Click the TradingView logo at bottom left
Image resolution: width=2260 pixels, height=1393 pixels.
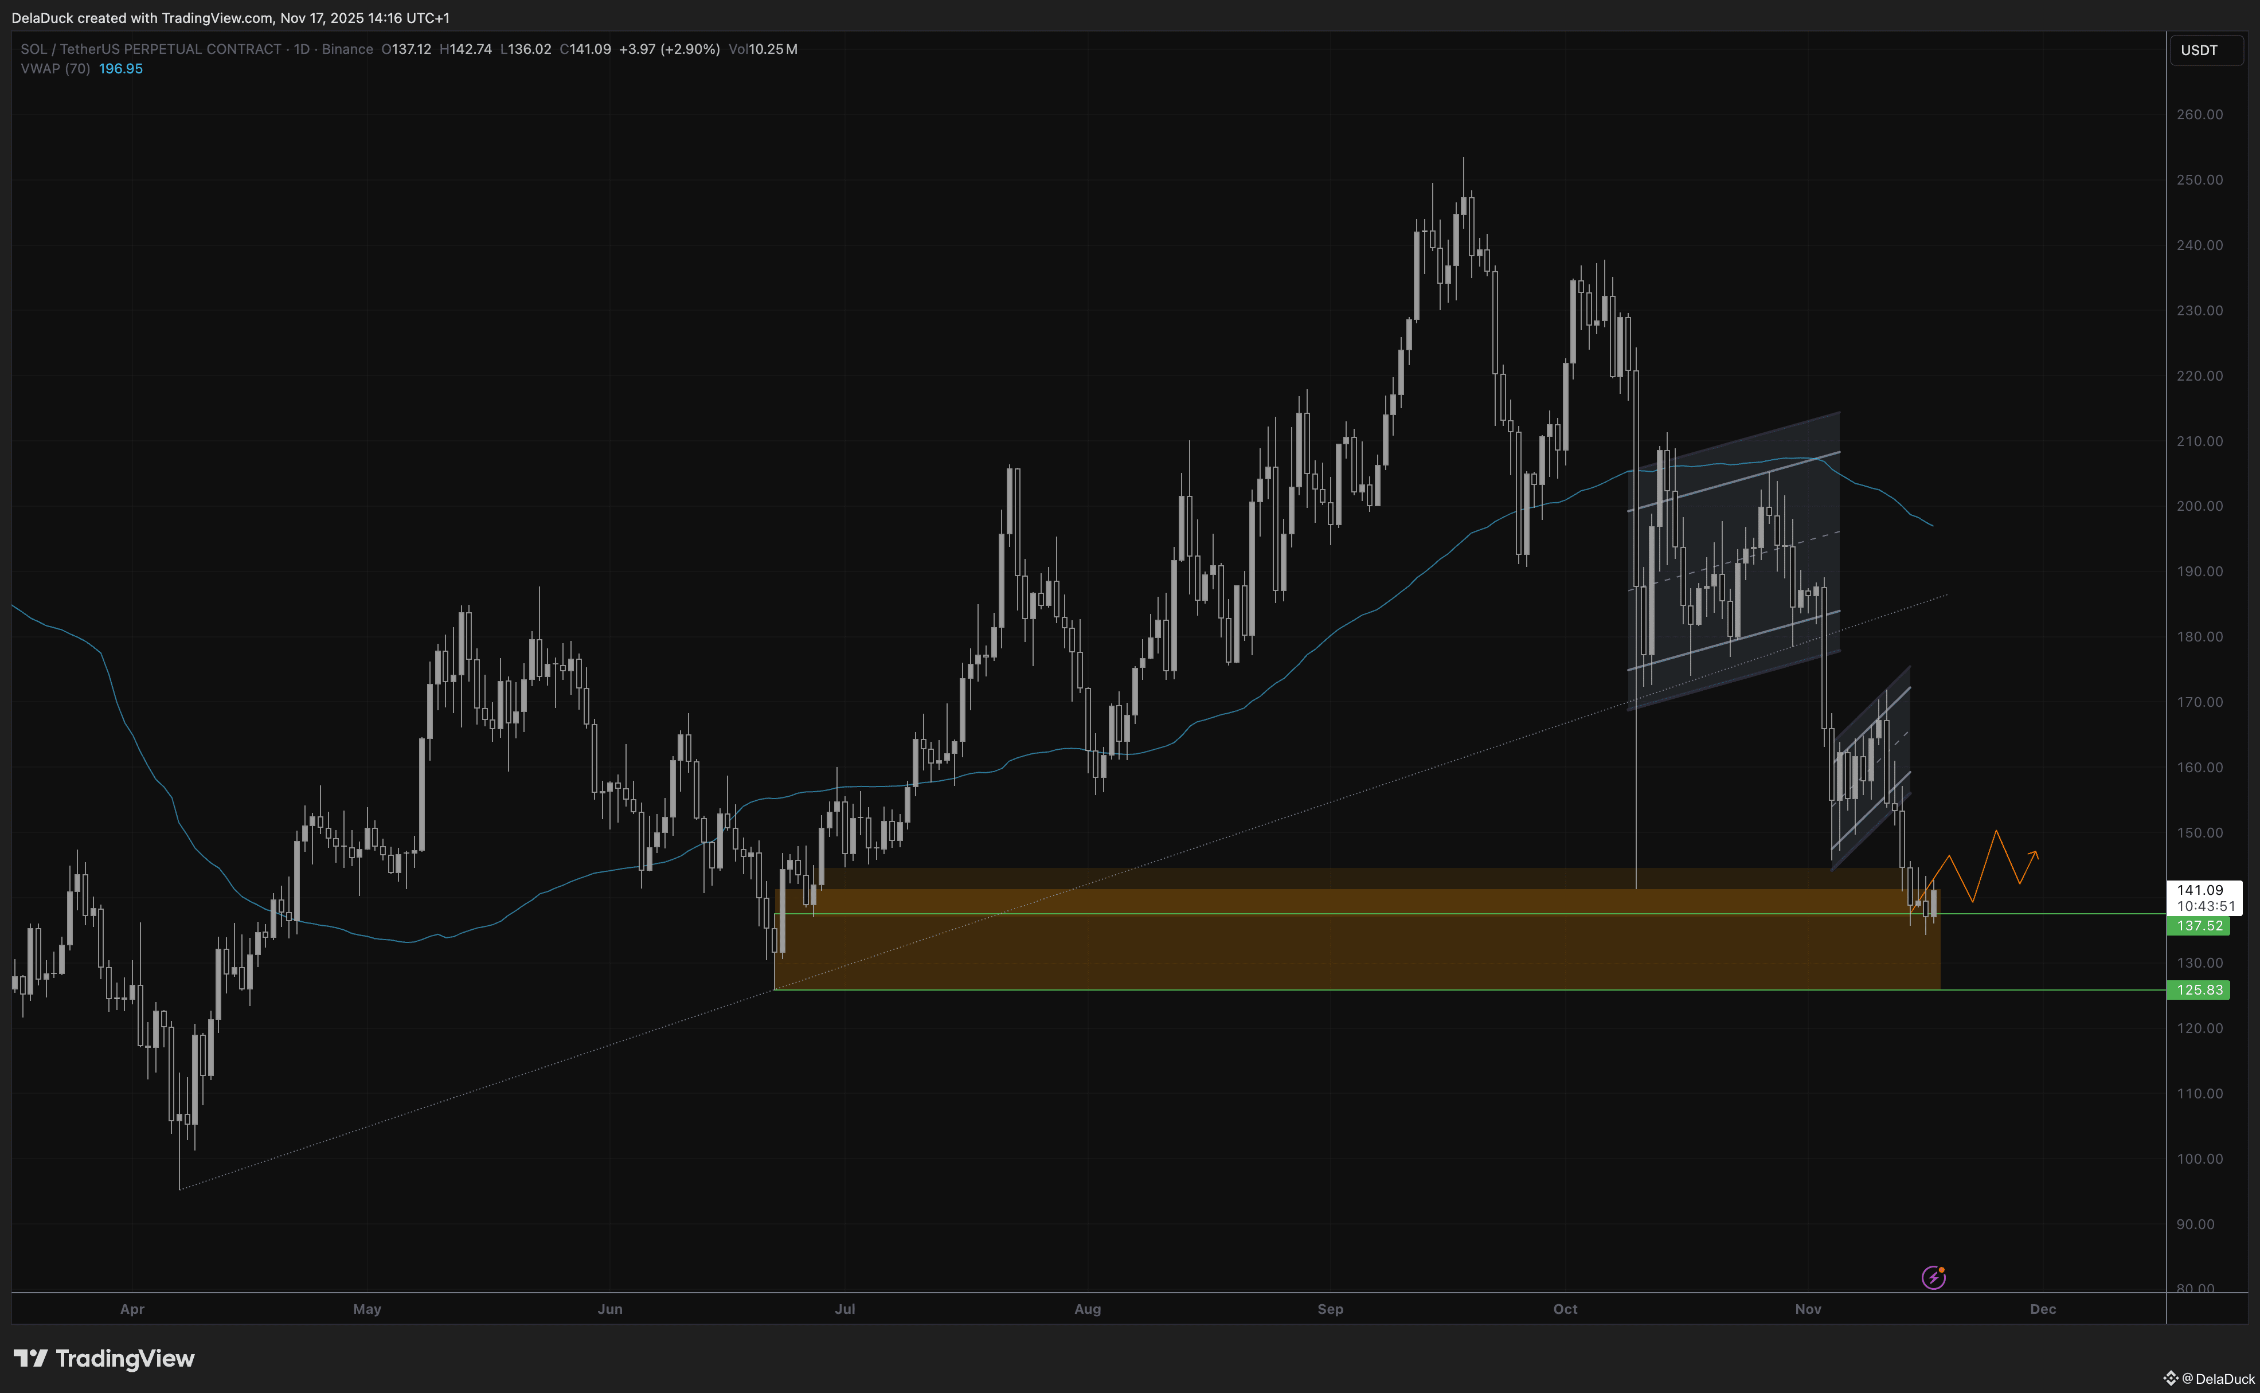(x=104, y=1358)
